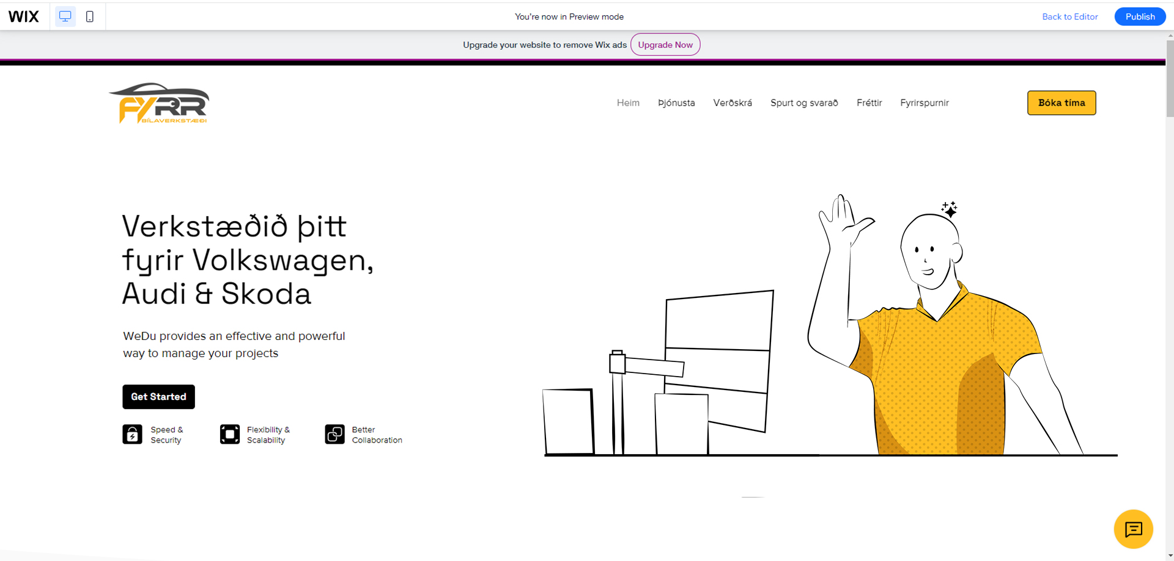Image resolution: width=1174 pixels, height=561 pixels.
Task: Open the Þjónusta menu item
Action: coord(676,103)
